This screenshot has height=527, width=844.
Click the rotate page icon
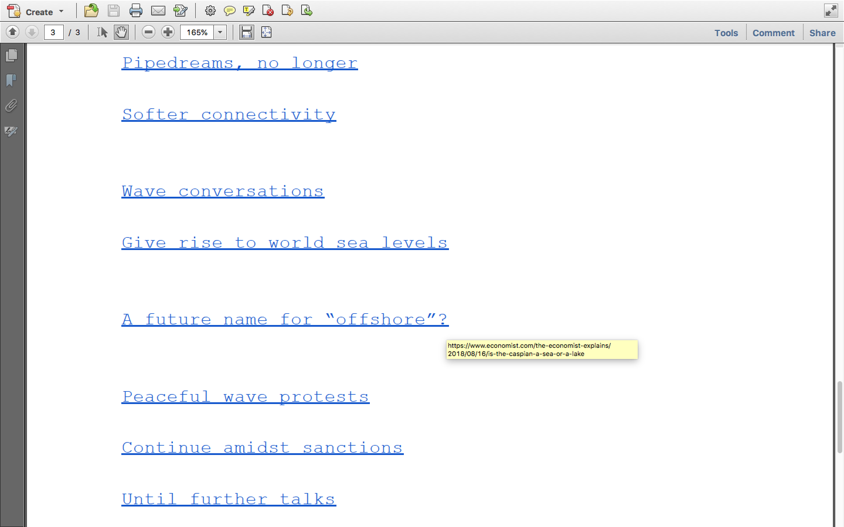point(287,11)
